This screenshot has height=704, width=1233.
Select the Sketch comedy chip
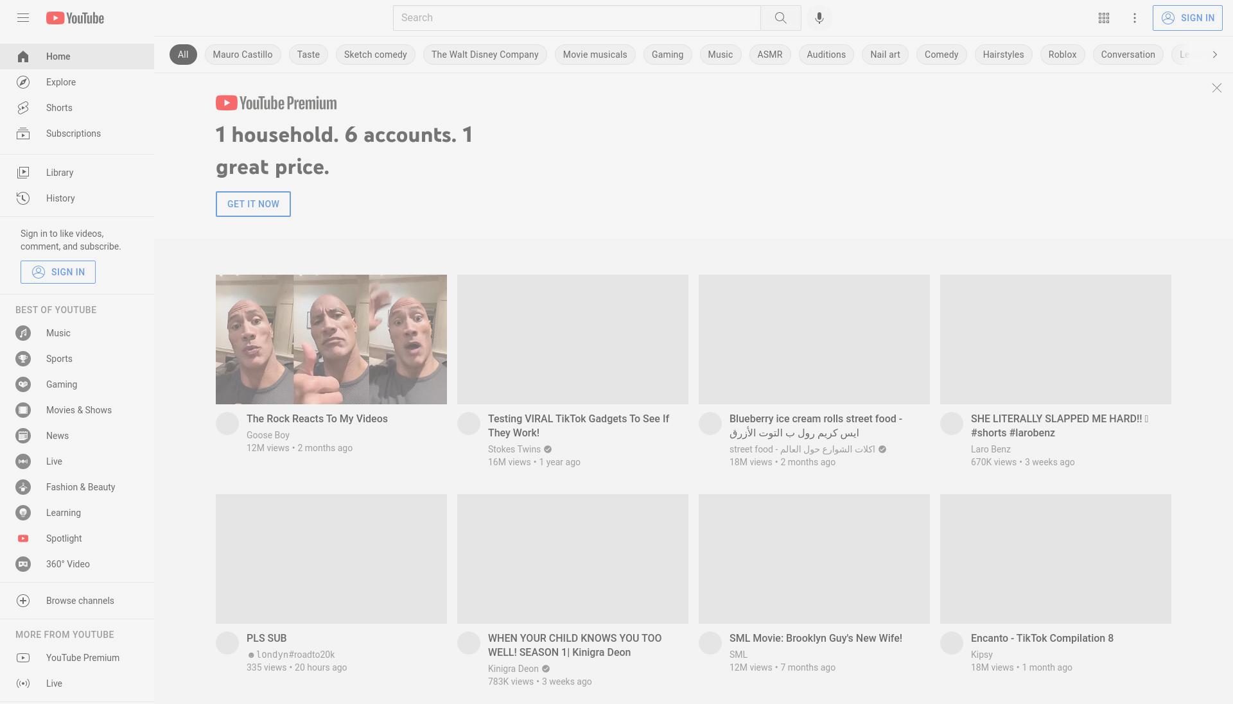[x=376, y=55]
